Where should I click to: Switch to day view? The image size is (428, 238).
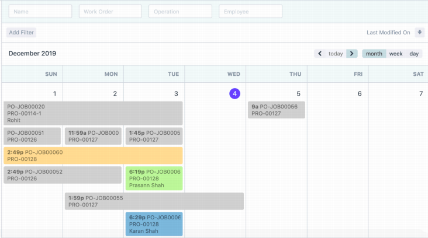[414, 54]
